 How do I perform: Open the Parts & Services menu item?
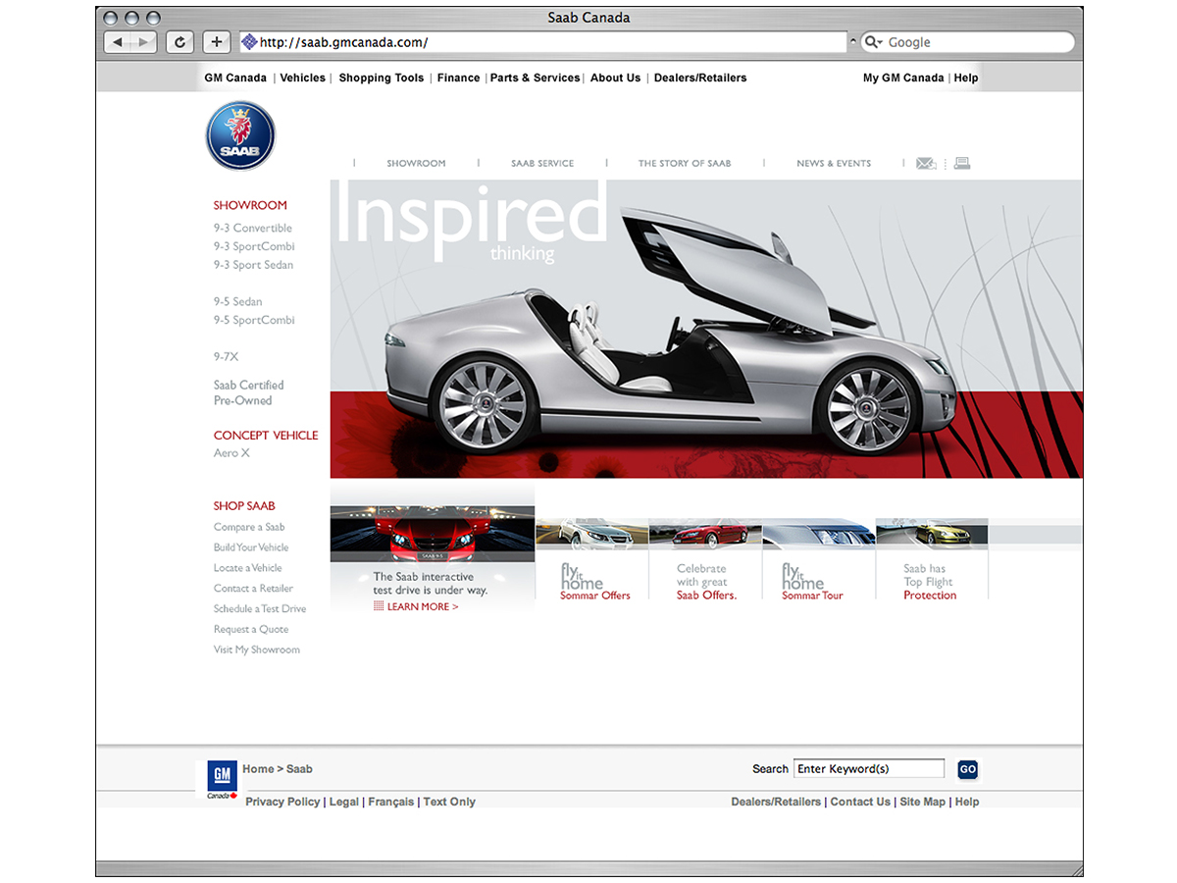(x=536, y=78)
